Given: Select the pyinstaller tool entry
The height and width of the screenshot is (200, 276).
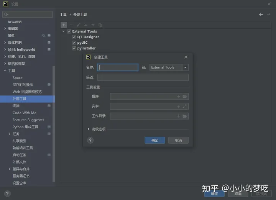Looking at the screenshot, I should [86, 48].
